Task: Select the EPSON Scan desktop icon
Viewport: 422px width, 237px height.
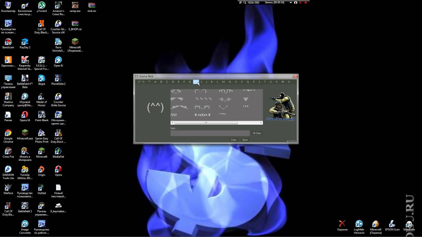Action: pyautogui.click(x=392, y=226)
